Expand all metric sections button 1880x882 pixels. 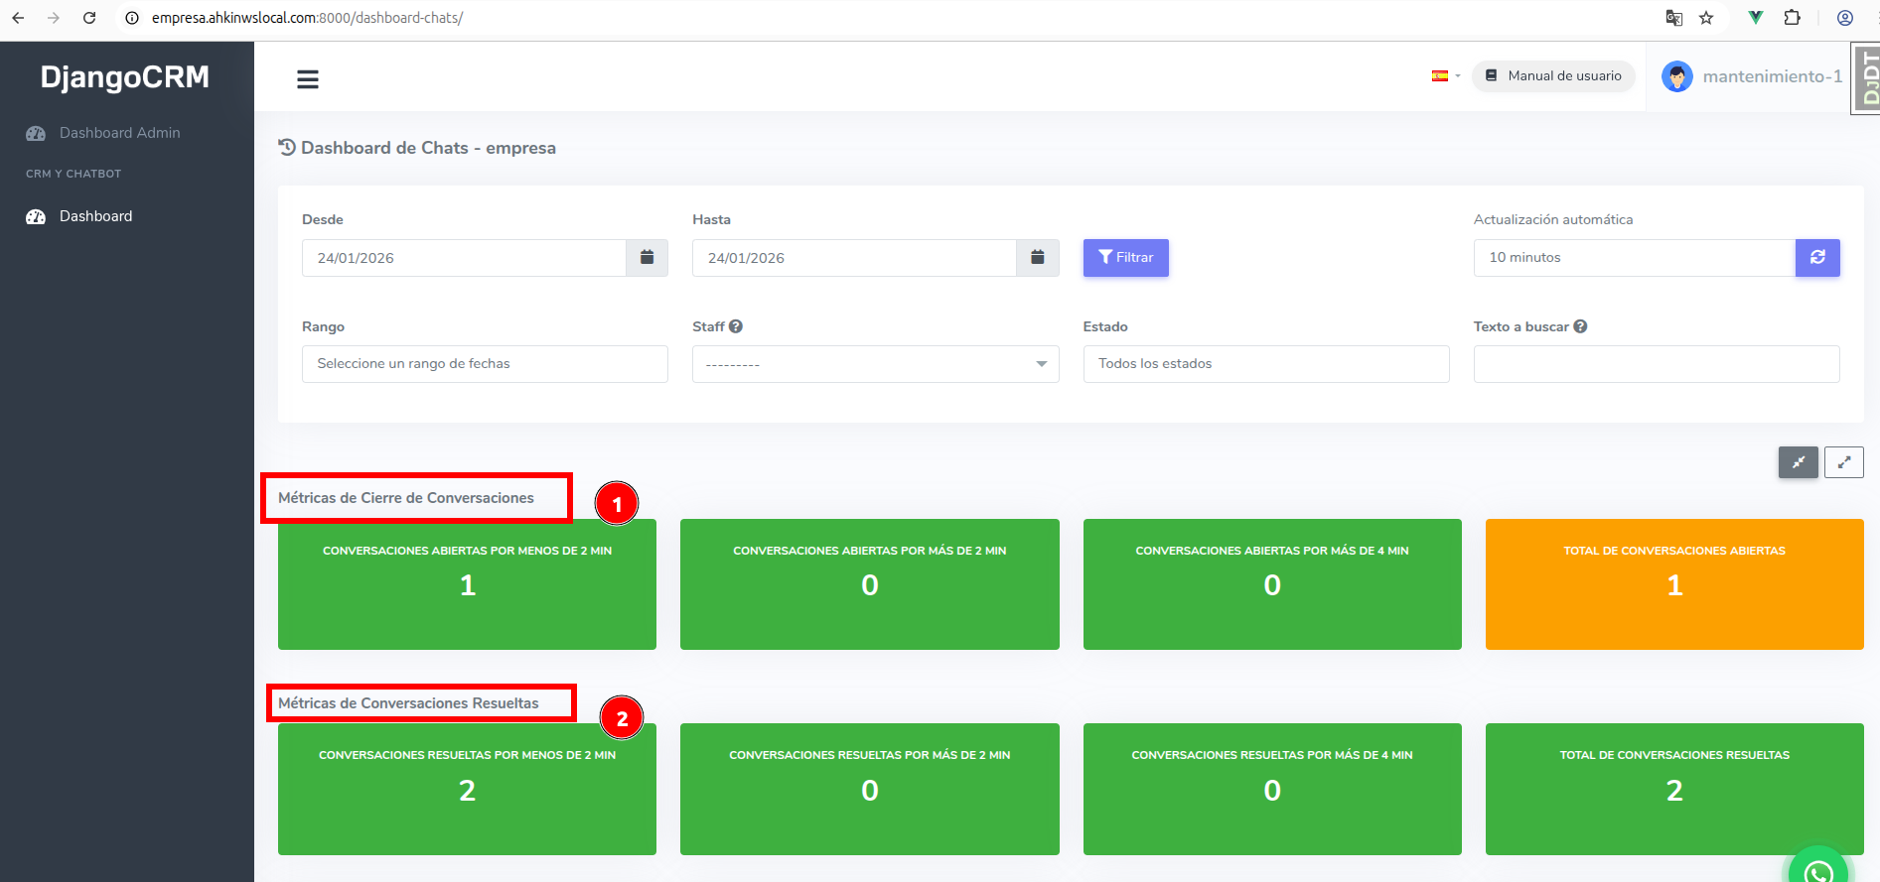click(x=1843, y=462)
